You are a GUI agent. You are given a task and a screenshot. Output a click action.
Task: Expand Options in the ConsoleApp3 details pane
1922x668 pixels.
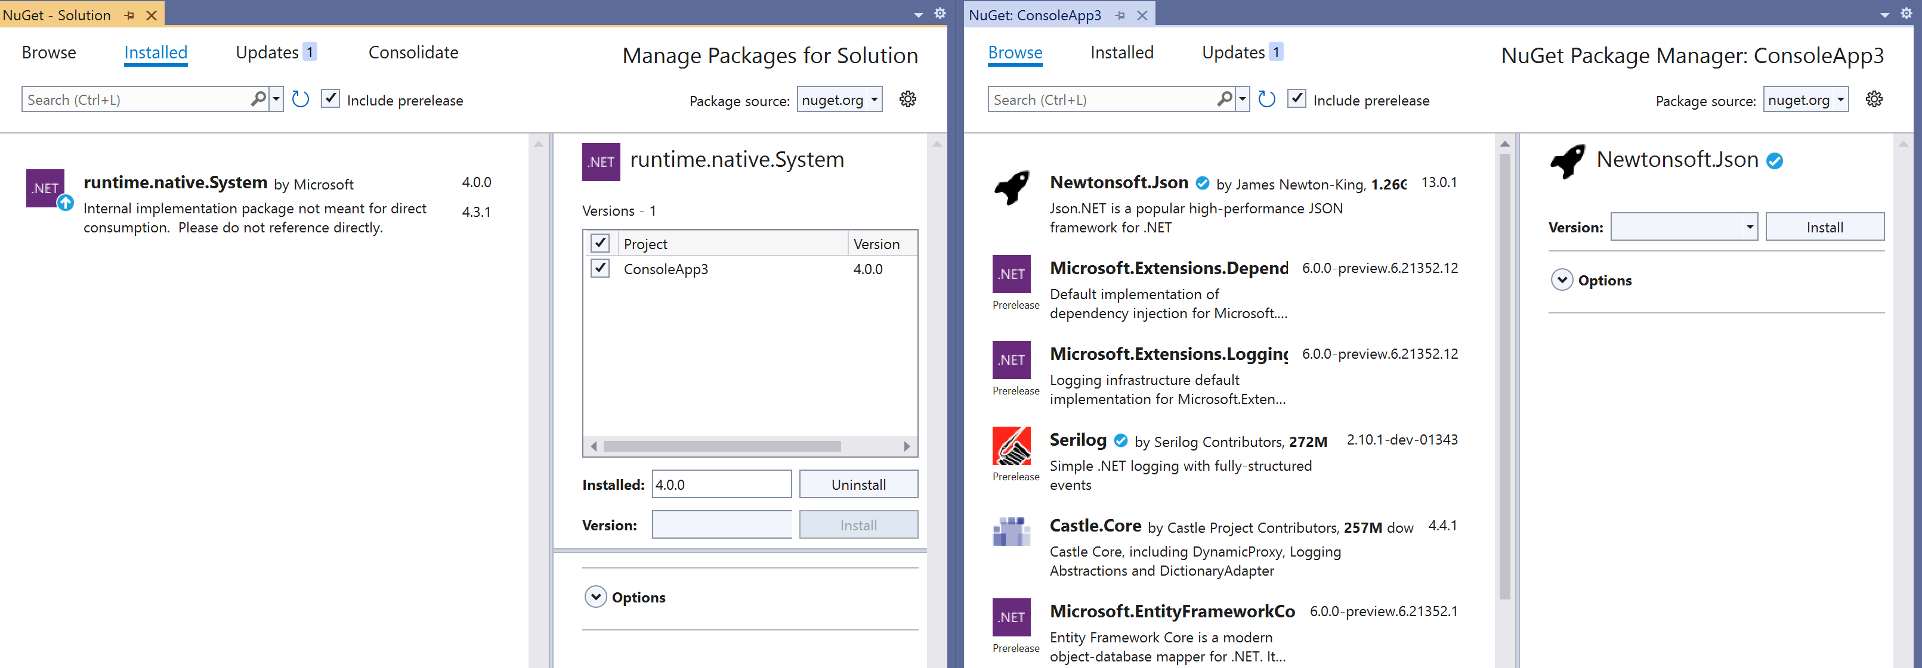pos(1562,279)
